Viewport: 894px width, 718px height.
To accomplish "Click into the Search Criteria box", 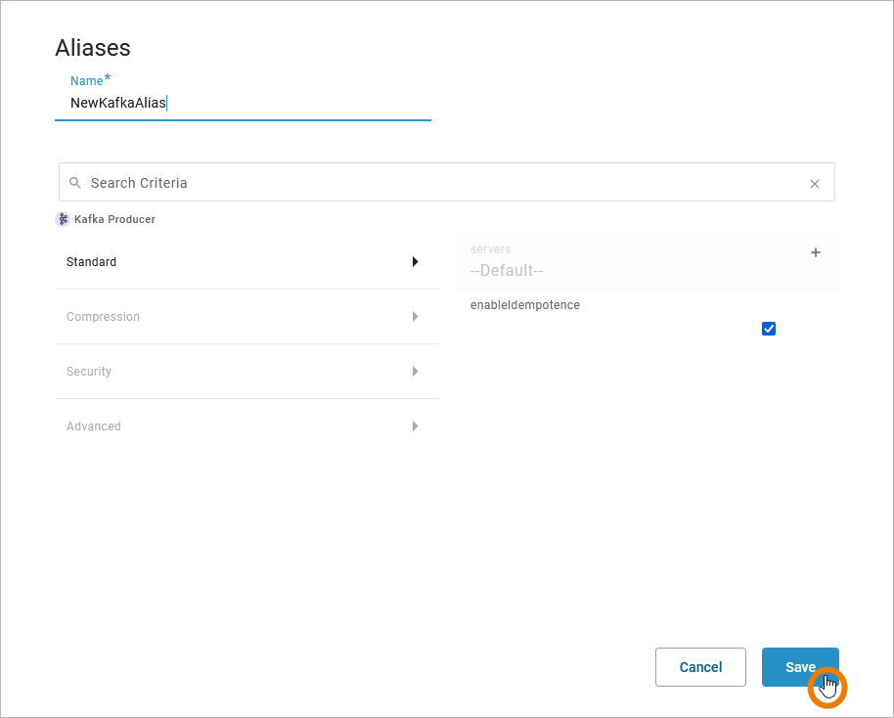I will click(x=440, y=183).
